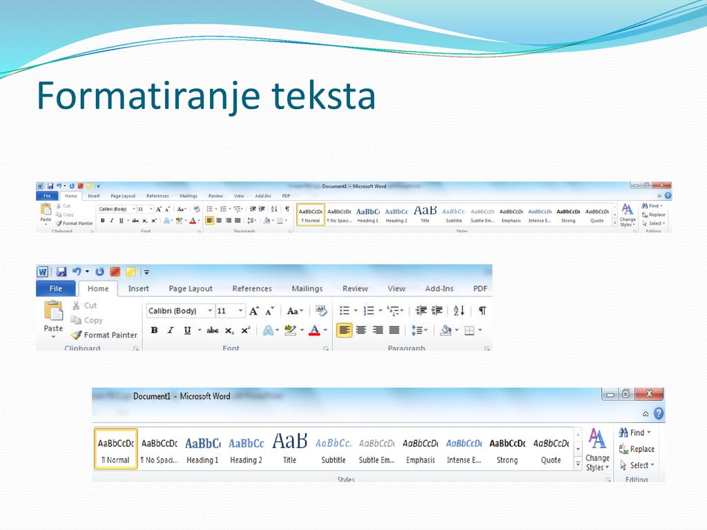Click the Bullets list icon in the enlarged ribbon
The width and height of the screenshot is (707, 530).
click(x=345, y=311)
